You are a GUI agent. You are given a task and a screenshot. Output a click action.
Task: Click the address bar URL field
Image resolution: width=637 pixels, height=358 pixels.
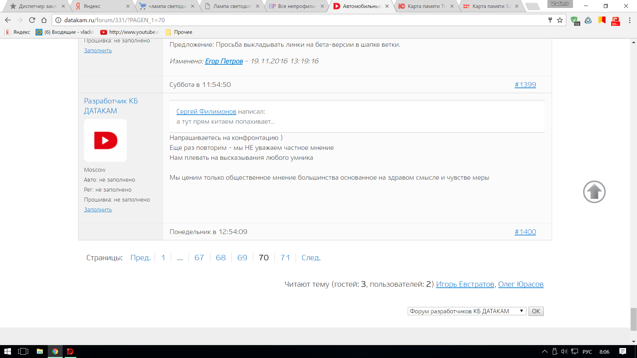coord(265,20)
